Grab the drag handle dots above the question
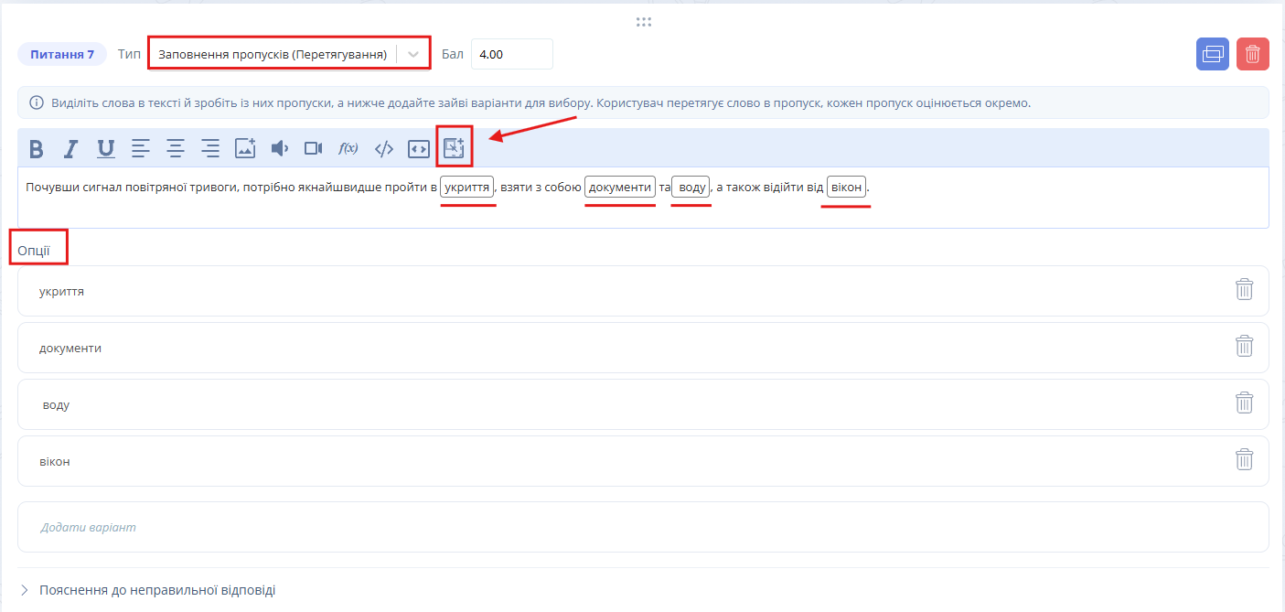 pyautogui.click(x=643, y=22)
